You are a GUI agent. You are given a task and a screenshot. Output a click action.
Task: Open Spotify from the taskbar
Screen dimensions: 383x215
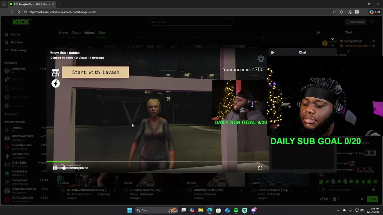(x=236, y=210)
